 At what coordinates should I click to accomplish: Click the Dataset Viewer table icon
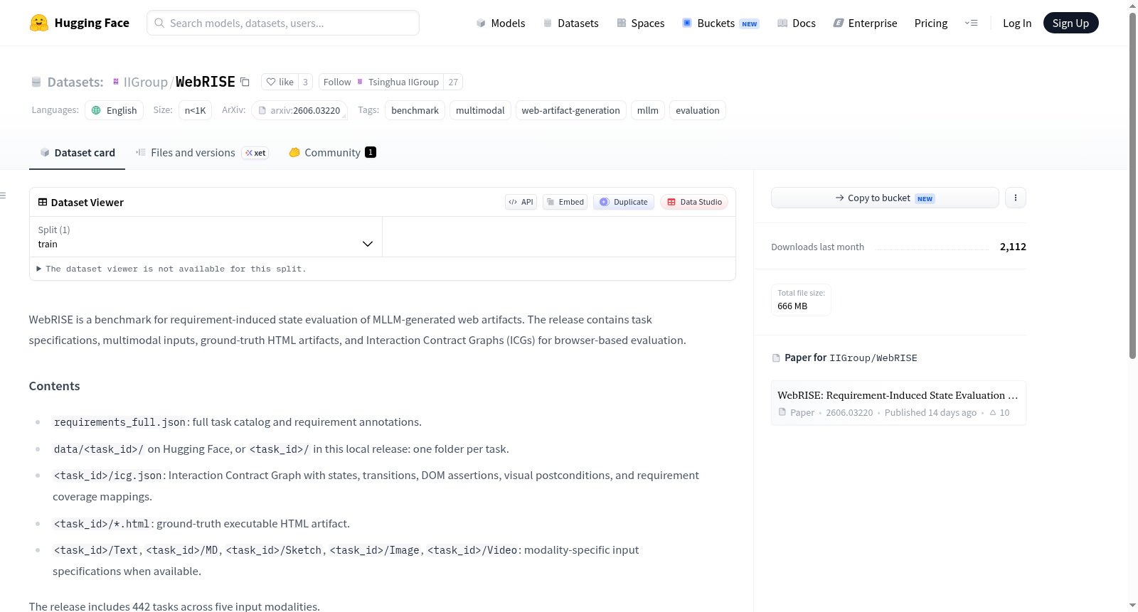pos(43,202)
